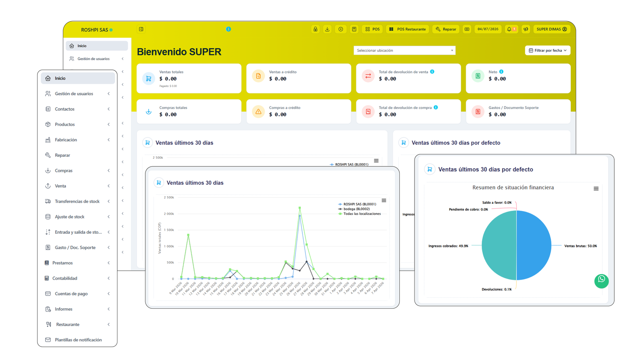This screenshot has height=359, width=639.
Task: Toggle ROSHPI SAS (BL0001) series in chart legend
Action: coord(357,204)
